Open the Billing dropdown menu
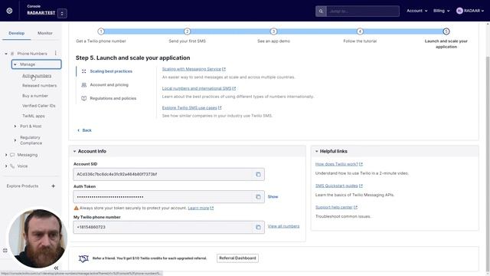The height and width of the screenshot is (276, 490). [441, 11]
